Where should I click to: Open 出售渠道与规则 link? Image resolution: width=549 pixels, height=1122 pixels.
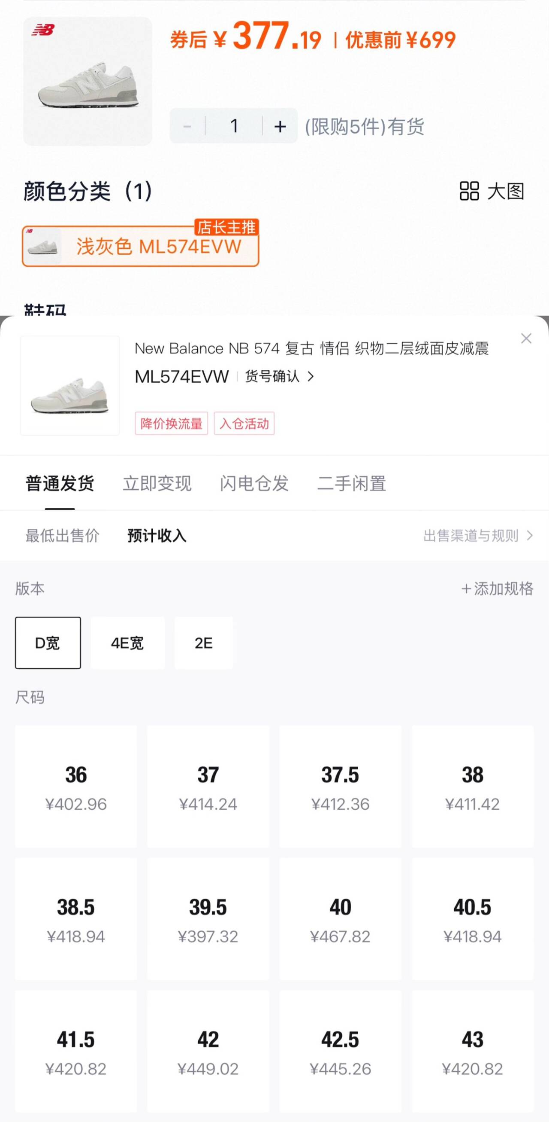[478, 535]
